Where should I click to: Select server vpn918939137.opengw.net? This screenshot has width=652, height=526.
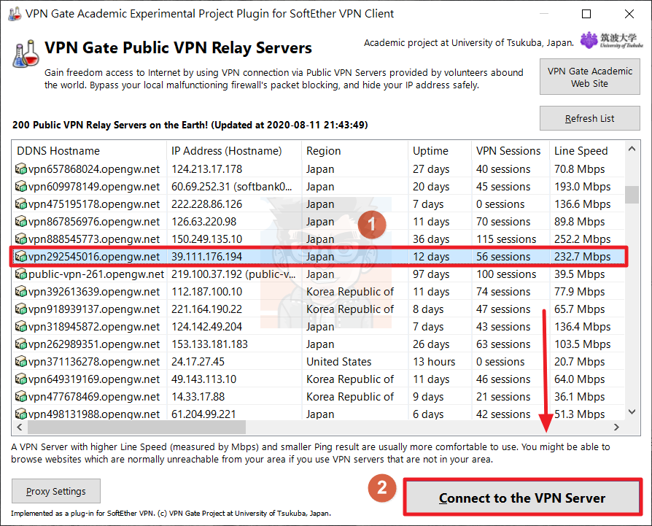318,309
